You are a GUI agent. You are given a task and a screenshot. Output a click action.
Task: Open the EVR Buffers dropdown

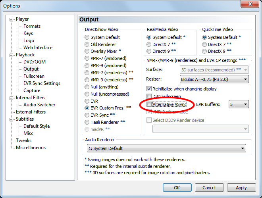(x=239, y=104)
